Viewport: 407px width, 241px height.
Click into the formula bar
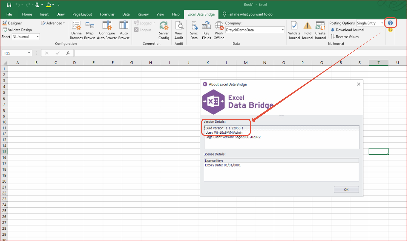pos(240,53)
